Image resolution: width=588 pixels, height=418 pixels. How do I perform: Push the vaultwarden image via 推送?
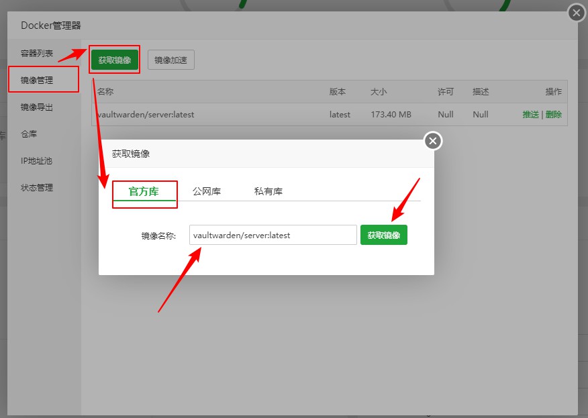click(530, 115)
